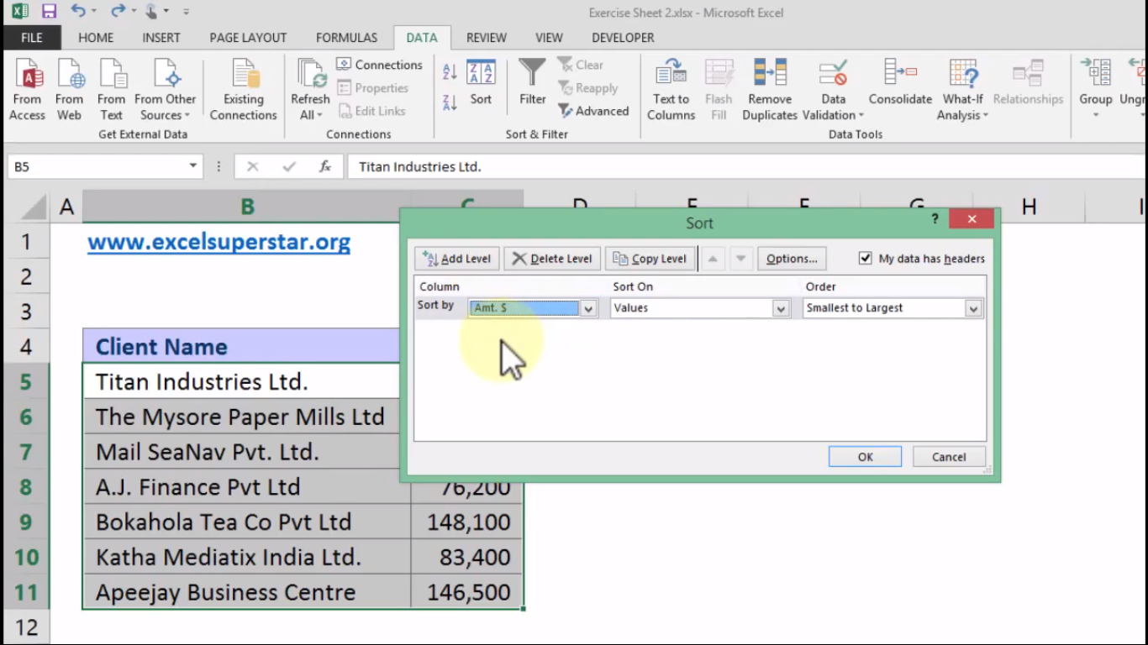Viewport: 1148px width, 645px height.
Task: Click the formula bar input
Action: [746, 166]
